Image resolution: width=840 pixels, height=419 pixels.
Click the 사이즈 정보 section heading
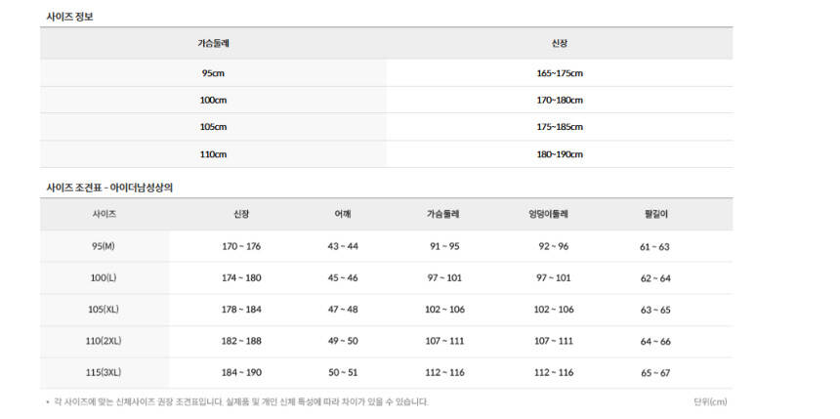70,17
